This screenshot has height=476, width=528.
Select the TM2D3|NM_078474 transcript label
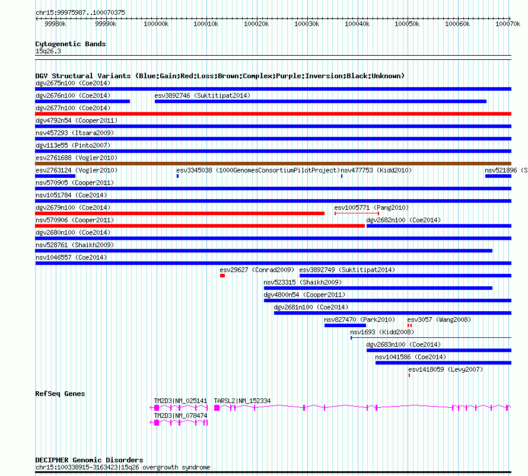[x=180, y=416]
